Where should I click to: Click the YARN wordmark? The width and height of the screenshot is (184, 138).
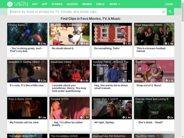tap(21, 4)
